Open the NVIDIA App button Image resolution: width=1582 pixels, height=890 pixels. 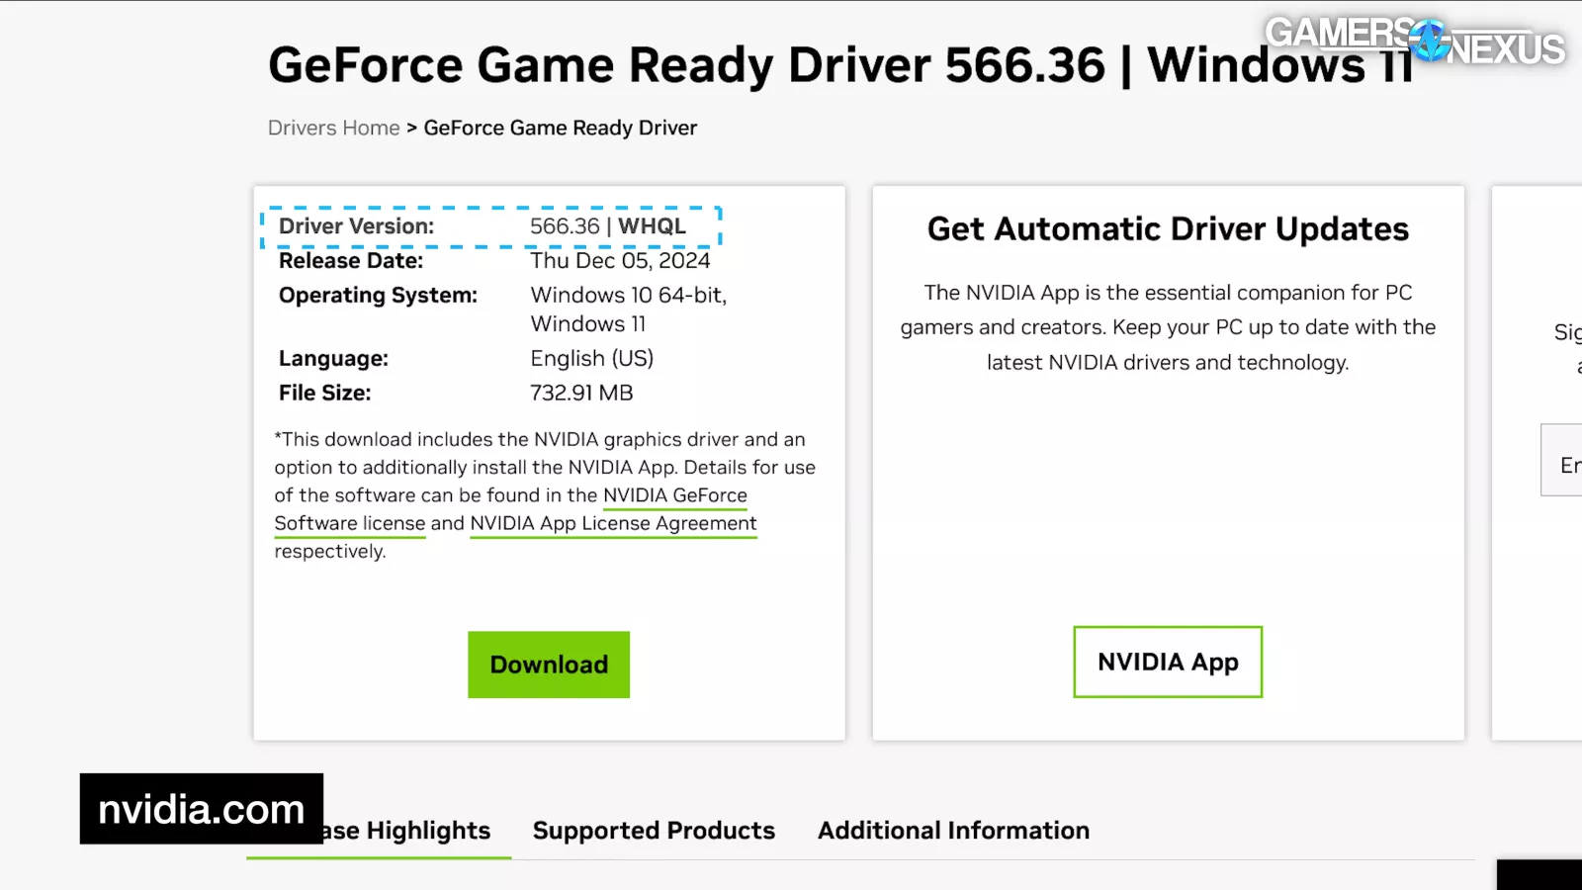[x=1168, y=662]
